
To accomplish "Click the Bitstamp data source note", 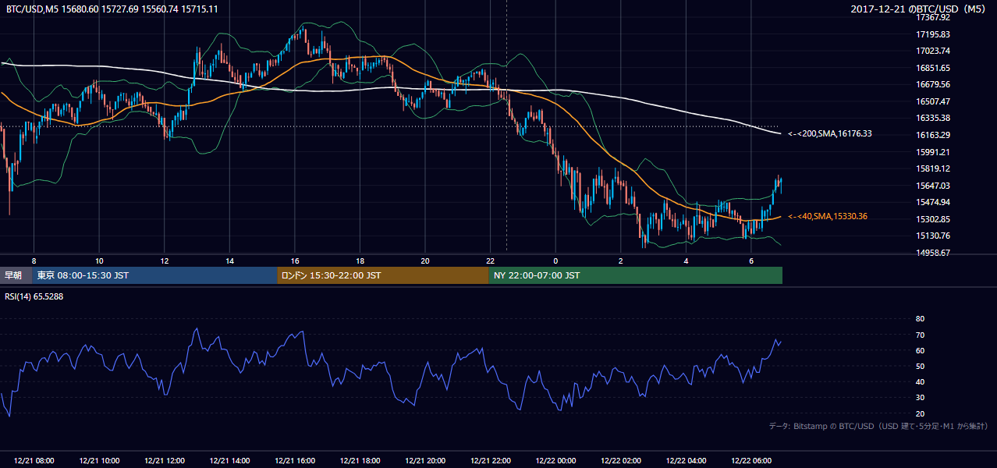I will point(878,427).
